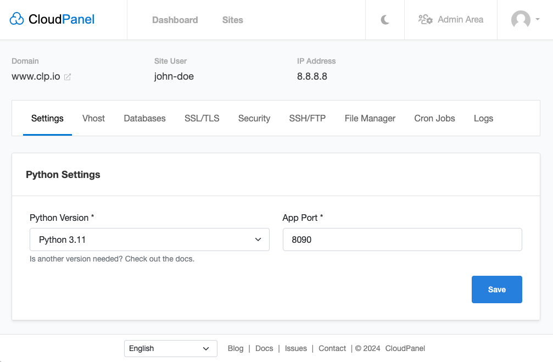Image resolution: width=553 pixels, height=362 pixels.
Task: Toggle dark mode with the moon icon
Action: point(385,20)
